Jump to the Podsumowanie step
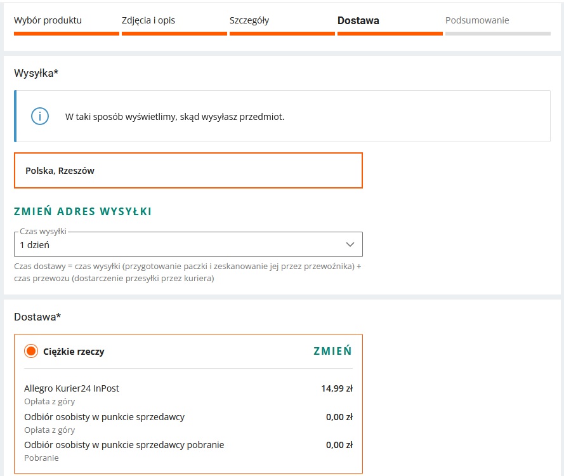The width and height of the screenshot is (564, 476). pos(477,20)
